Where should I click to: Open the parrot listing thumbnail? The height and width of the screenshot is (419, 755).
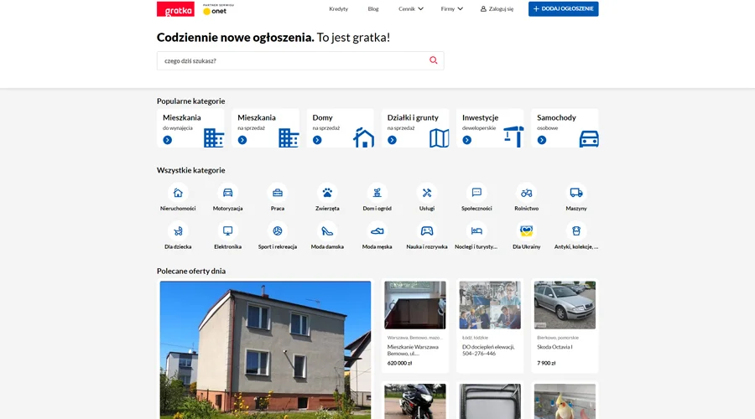565,401
